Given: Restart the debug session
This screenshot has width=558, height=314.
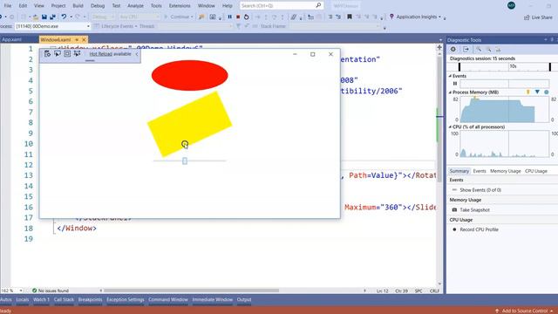Looking at the screenshot, I should [246, 17].
